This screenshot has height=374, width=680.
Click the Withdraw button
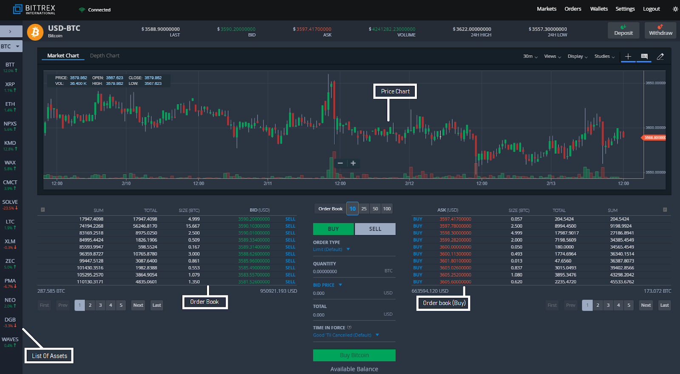coord(660,30)
